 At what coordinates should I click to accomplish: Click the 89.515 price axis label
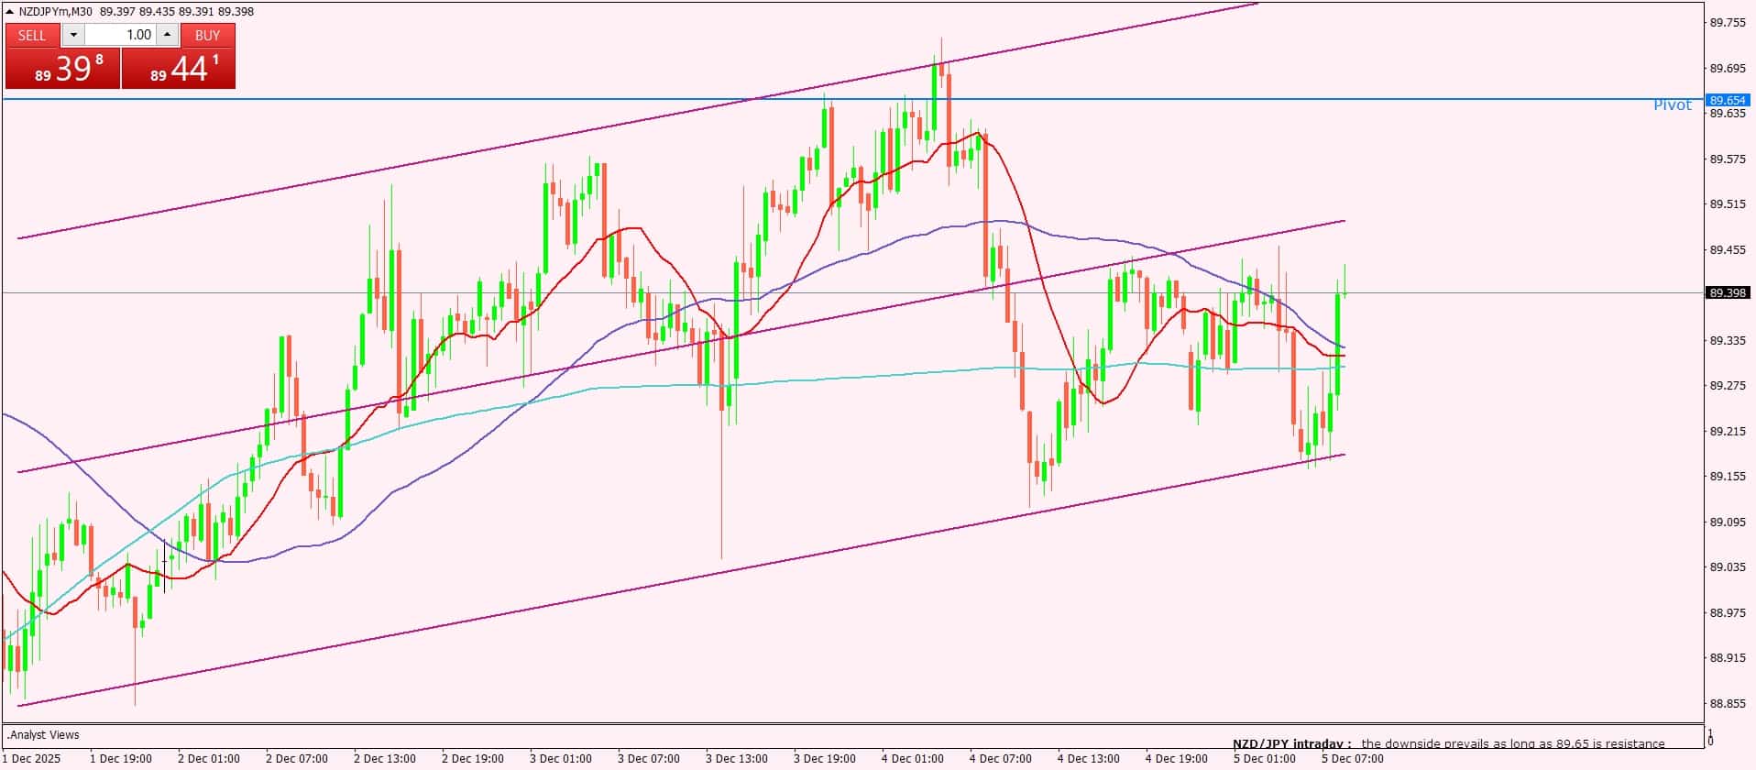[x=1727, y=204]
